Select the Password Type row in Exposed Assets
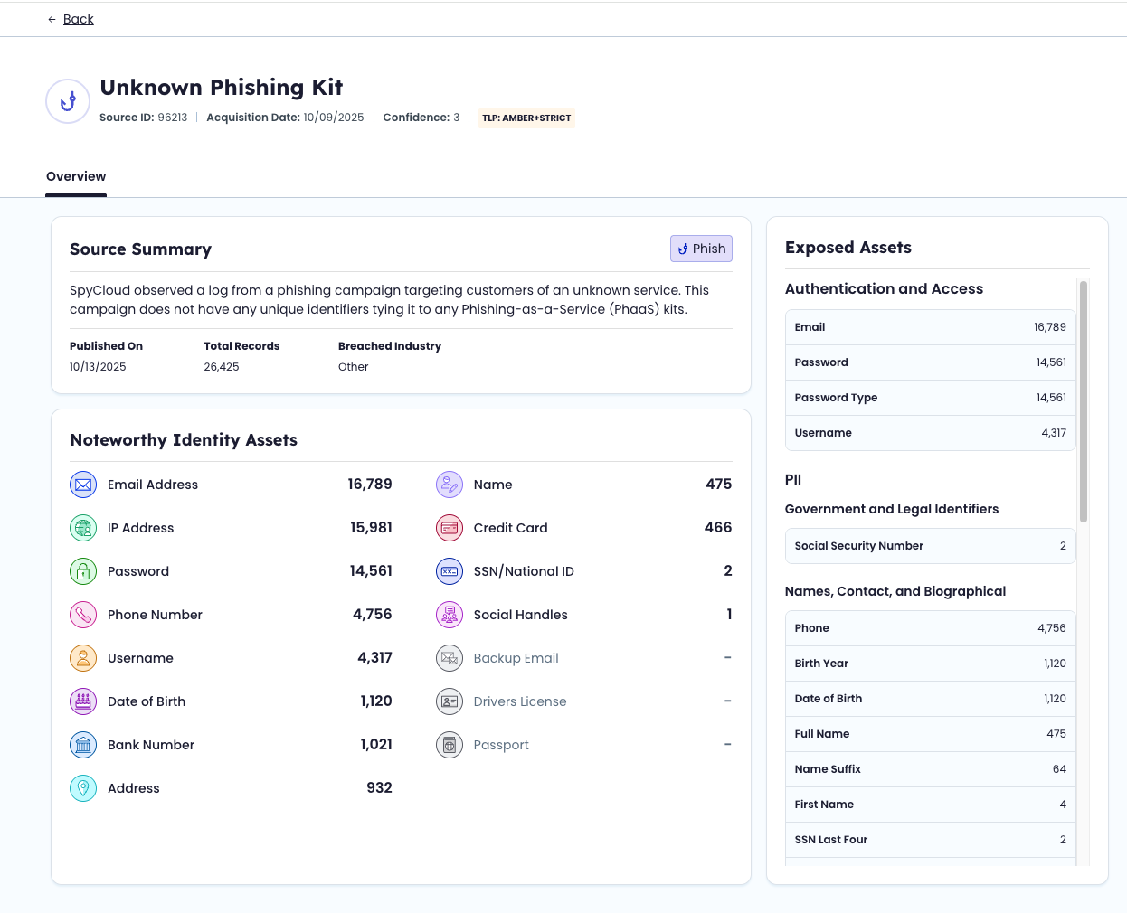 930,398
